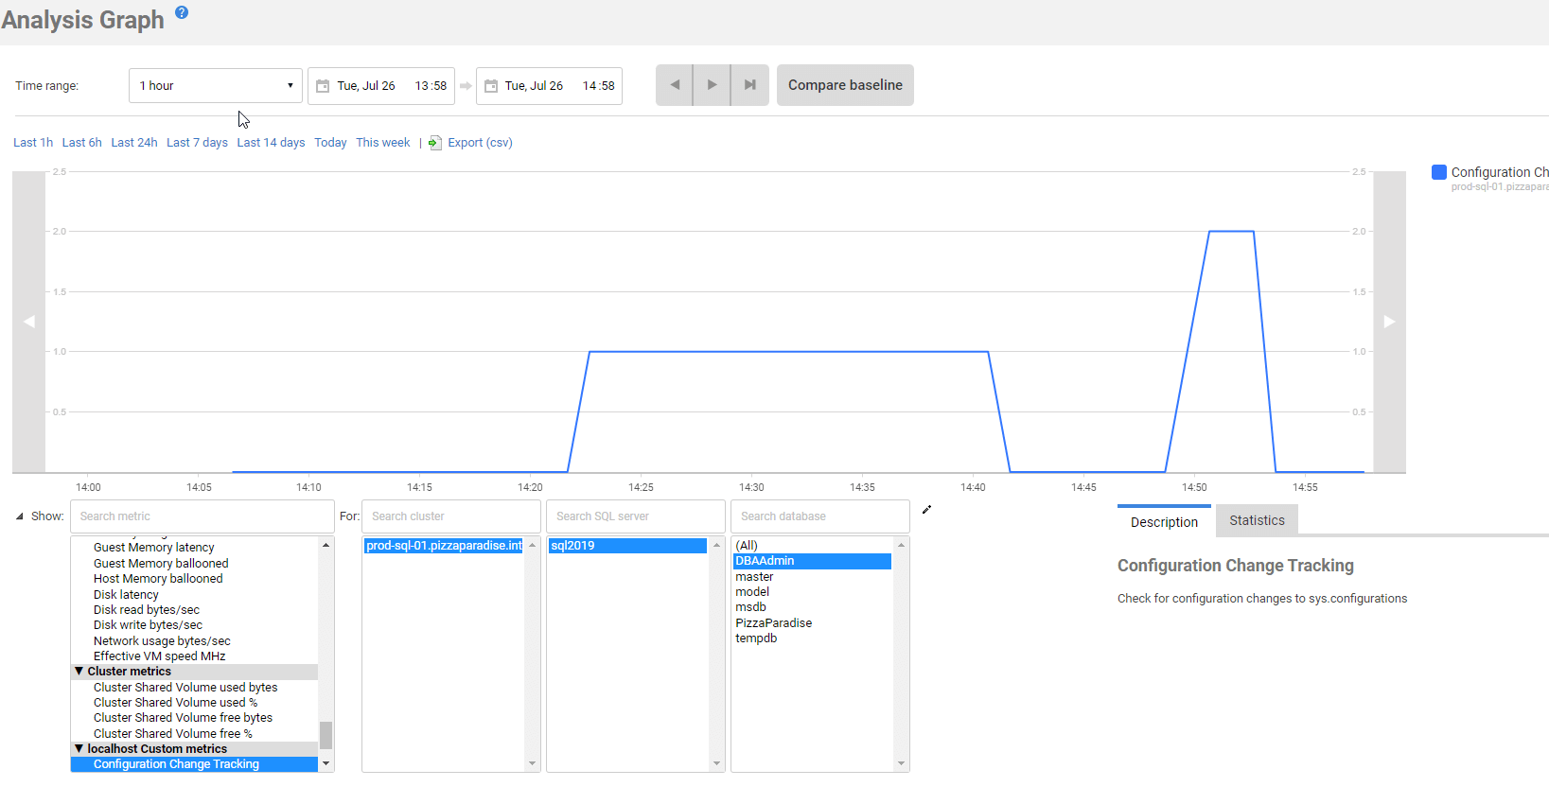This screenshot has width=1549, height=787.
Task: Collapse the Show metrics section triangle
Action: (x=20, y=516)
